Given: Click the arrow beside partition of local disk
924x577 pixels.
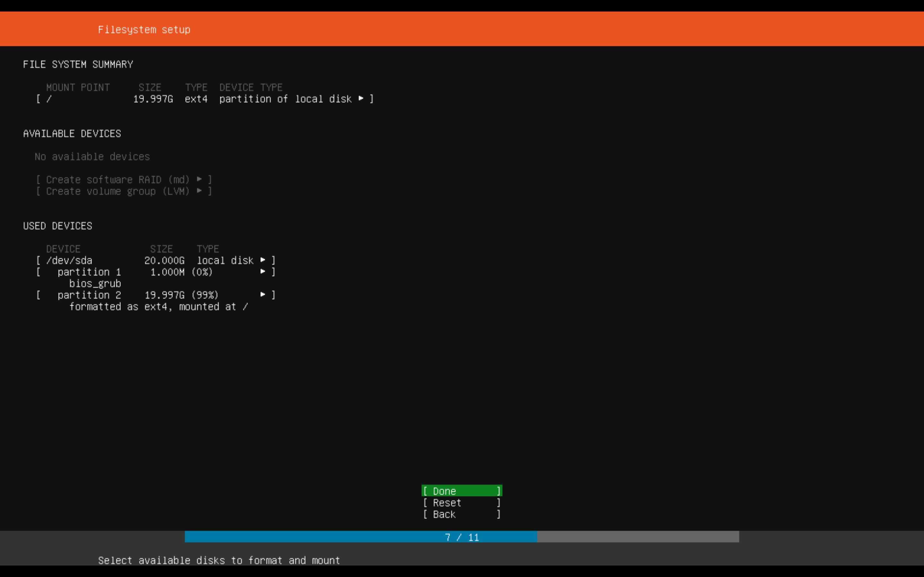Looking at the screenshot, I should point(361,98).
